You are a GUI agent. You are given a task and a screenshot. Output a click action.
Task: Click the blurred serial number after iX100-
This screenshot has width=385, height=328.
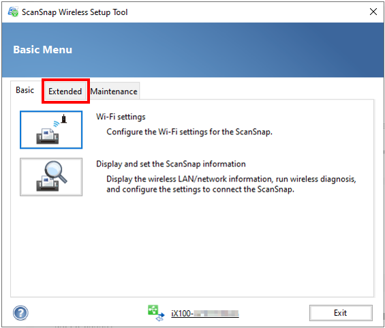(x=216, y=314)
